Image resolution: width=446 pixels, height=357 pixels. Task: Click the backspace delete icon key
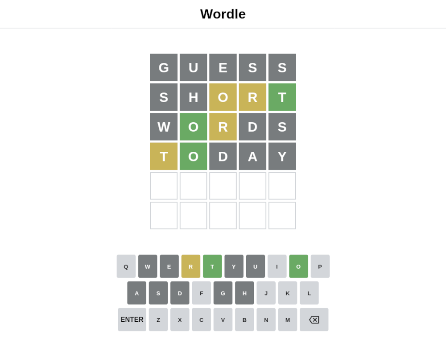(314, 320)
